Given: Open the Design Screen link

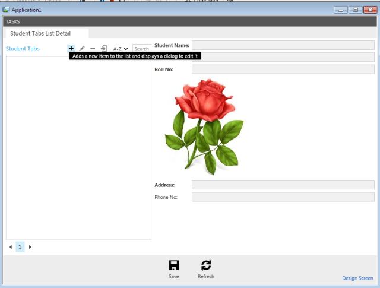Looking at the screenshot, I should [357, 278].
